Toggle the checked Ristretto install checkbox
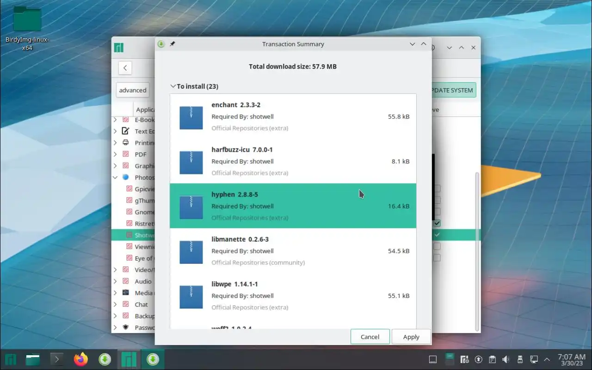This screenshot has height=370, width=592. pyautogui.click(x=437, y=223)
